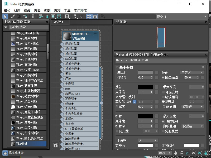This screenshot has height=158, width=211.
Task: Collapse the 基本参数 rollout
Action: pos(117,67)
